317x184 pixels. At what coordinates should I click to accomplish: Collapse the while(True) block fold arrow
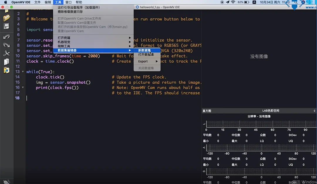click(23, 71)
